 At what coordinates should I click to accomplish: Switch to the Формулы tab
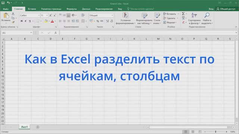[72, 9]
